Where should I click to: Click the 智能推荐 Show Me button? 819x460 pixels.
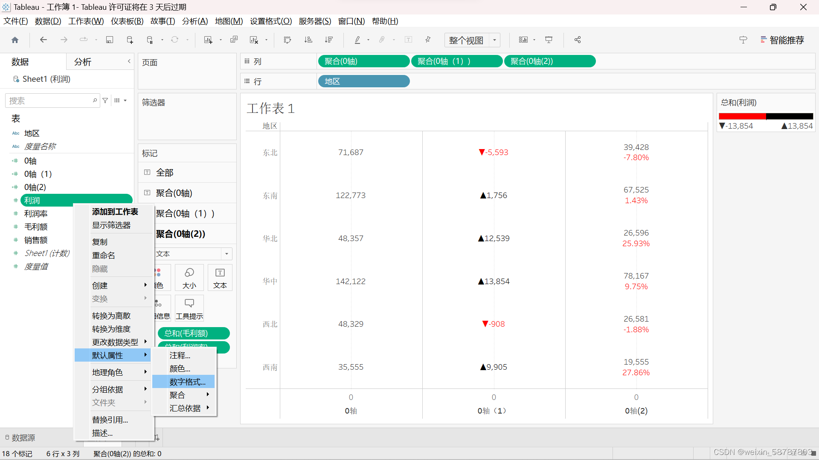coord(782,40)
